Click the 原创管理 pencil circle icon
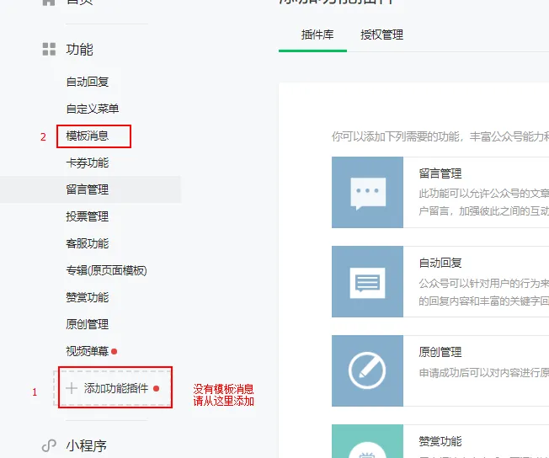Viewport: 549px width, 458px height. (x=367, y=370)
